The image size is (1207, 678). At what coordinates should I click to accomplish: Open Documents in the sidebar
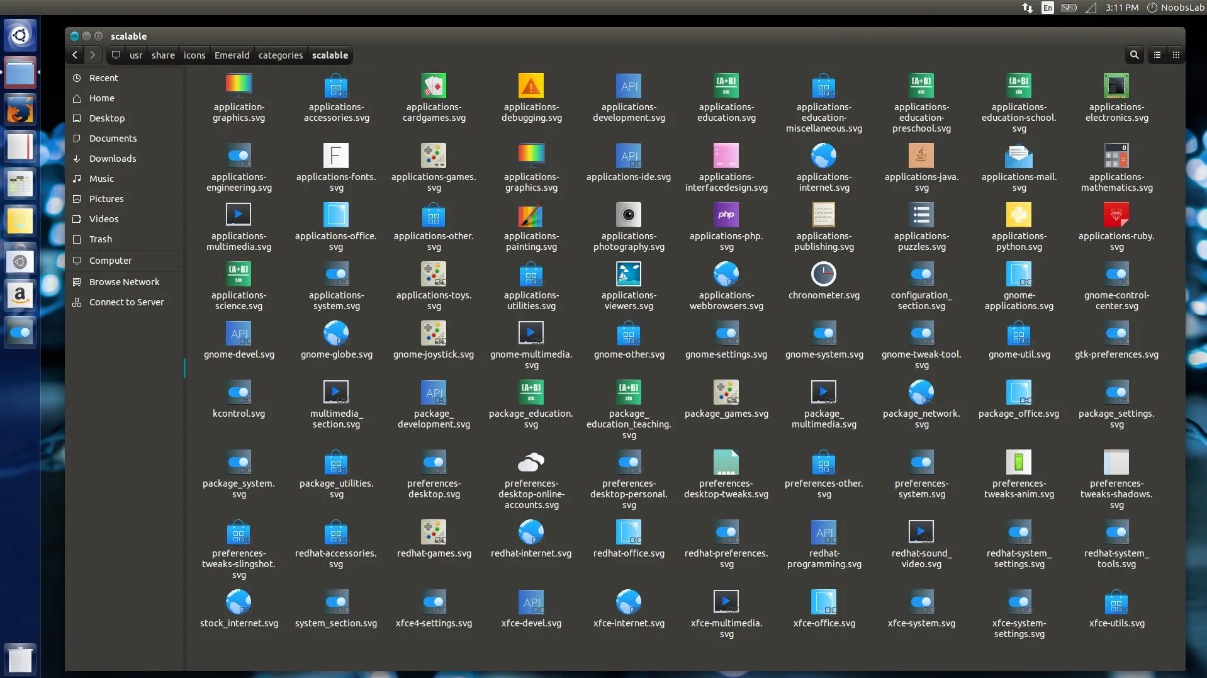tap(125, 138)
